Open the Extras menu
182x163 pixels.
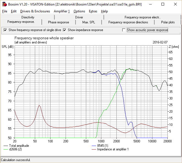(x=93, y=11)
